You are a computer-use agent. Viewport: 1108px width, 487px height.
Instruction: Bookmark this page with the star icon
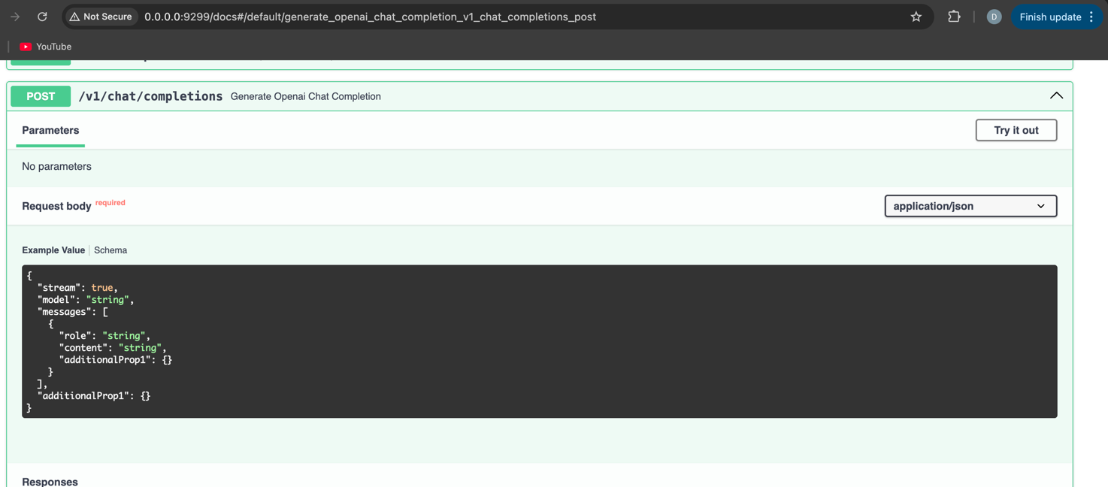(x=916, y=17)
